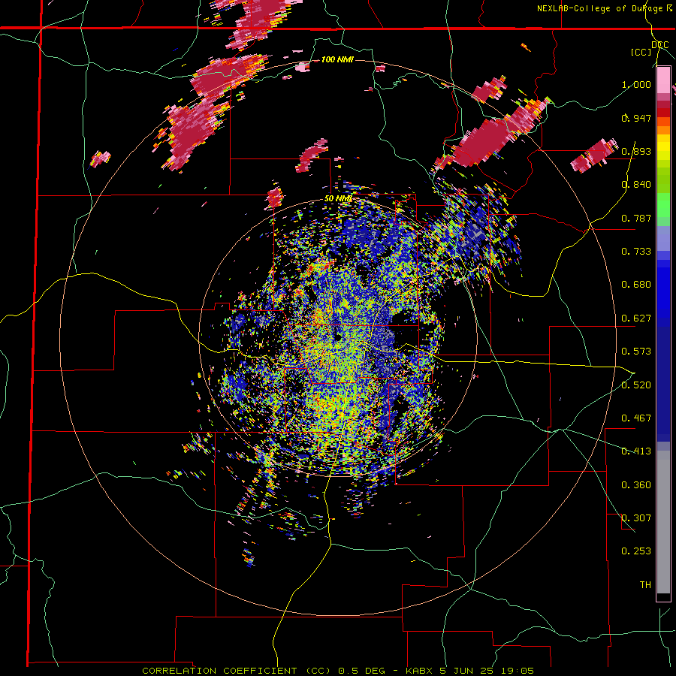Click the gray band near 0.307 in the color bar

point(663,522)
